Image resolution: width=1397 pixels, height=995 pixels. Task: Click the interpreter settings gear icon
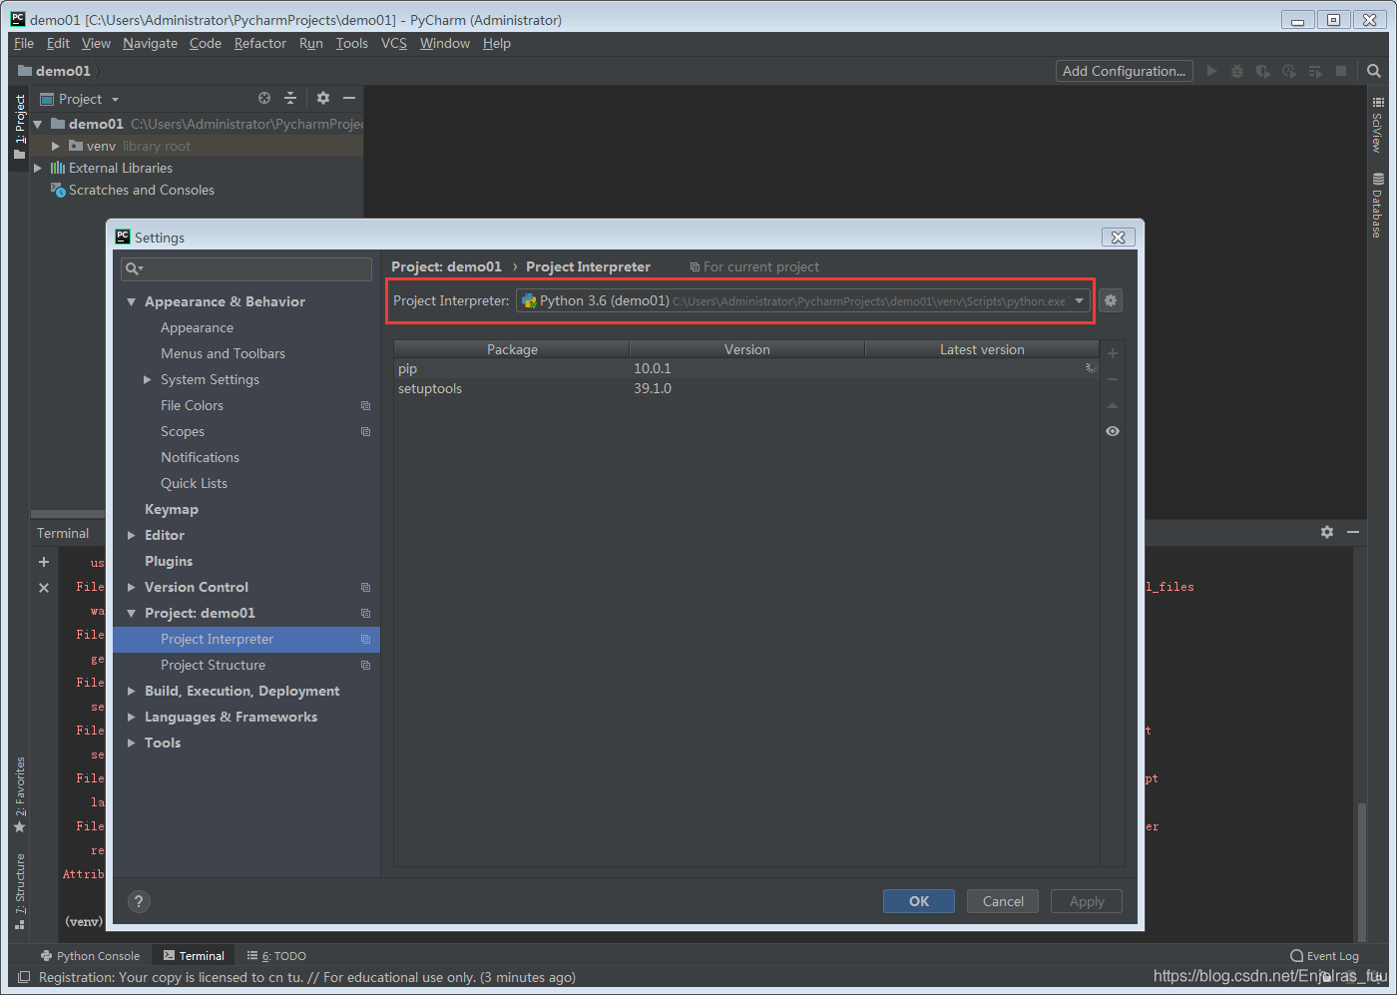click(x=1111, y=300)
